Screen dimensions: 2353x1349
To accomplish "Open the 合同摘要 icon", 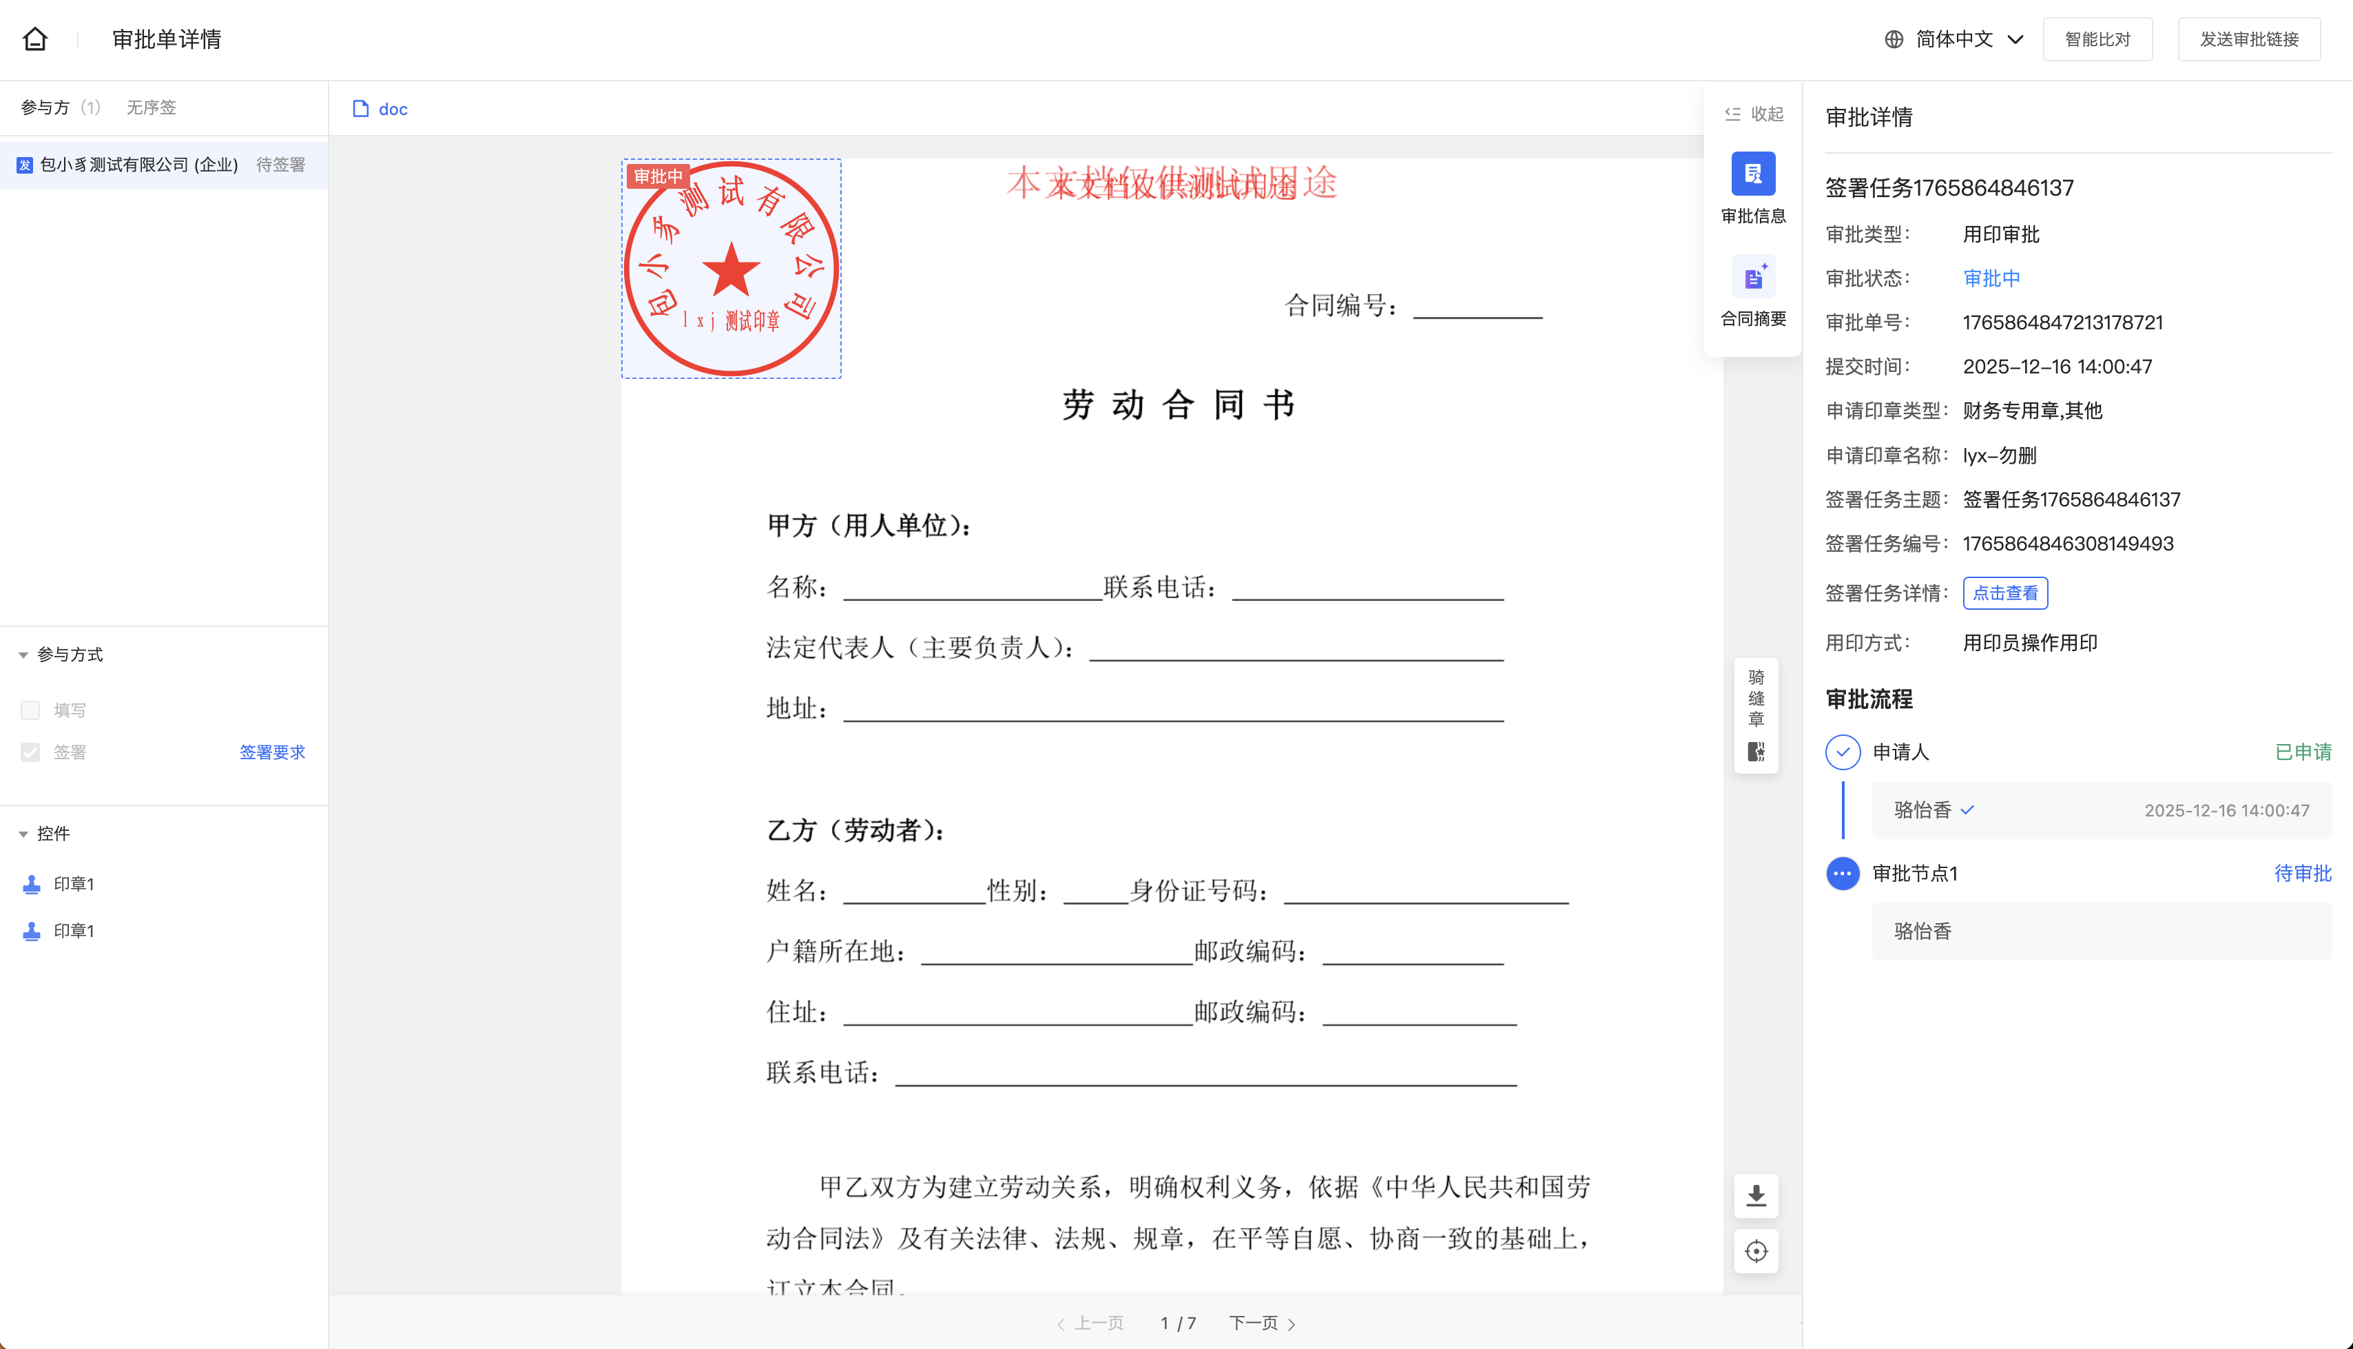I will pos(1752,278).
